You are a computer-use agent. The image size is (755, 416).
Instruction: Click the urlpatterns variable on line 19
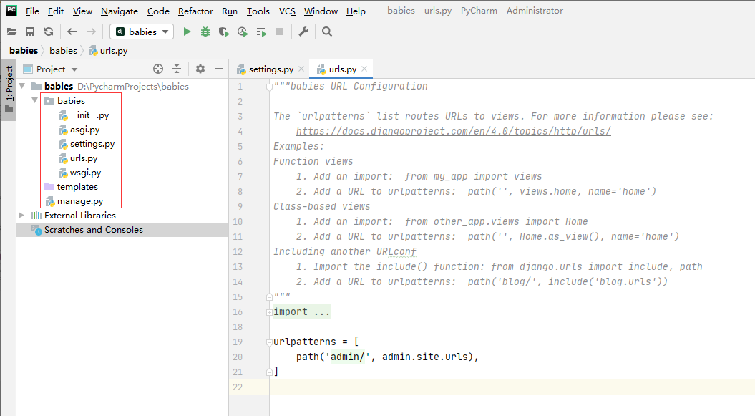click(305, 342)
